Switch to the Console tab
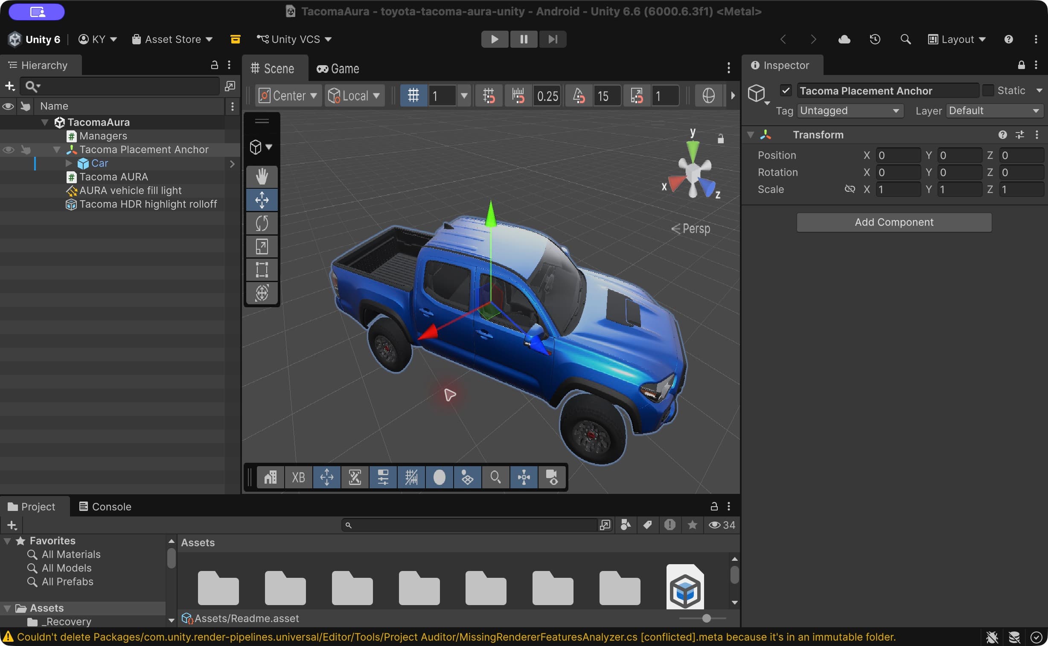Image resolution: width=1048 pixels, height=646 pixels. [x=105, y=506]
